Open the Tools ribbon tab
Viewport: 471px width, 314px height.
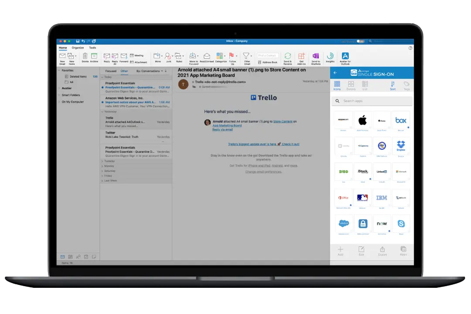(x=92, y=48)
